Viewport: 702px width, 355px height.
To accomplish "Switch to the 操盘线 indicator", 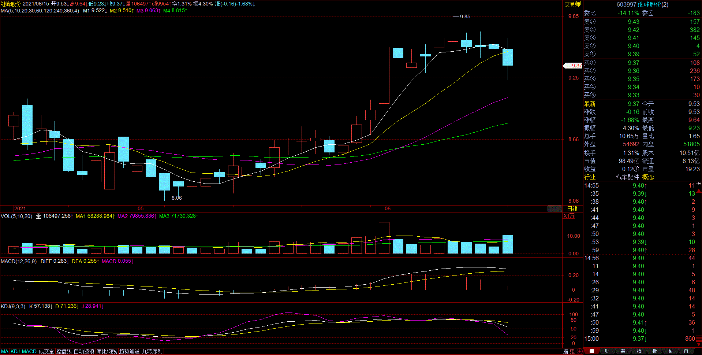I will tap(64, 351).
